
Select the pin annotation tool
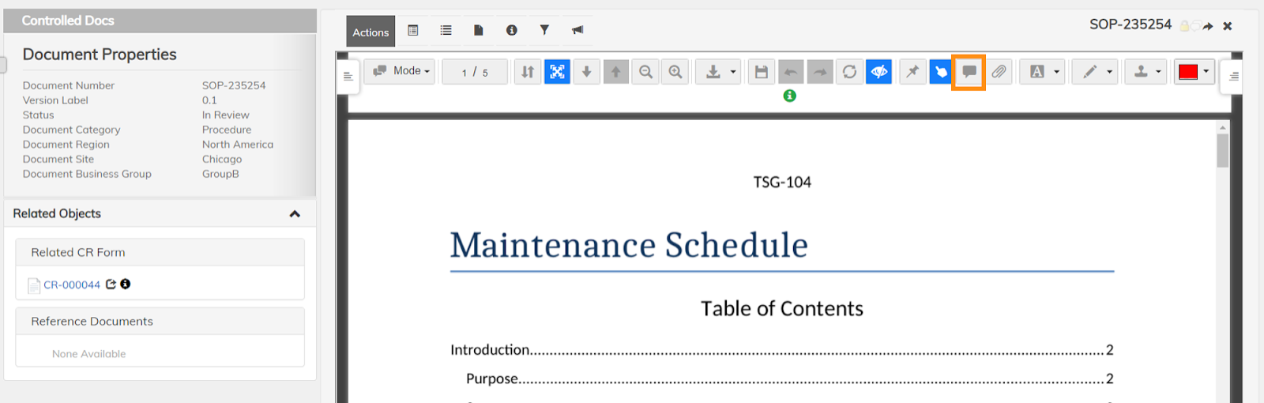[912, 72]
